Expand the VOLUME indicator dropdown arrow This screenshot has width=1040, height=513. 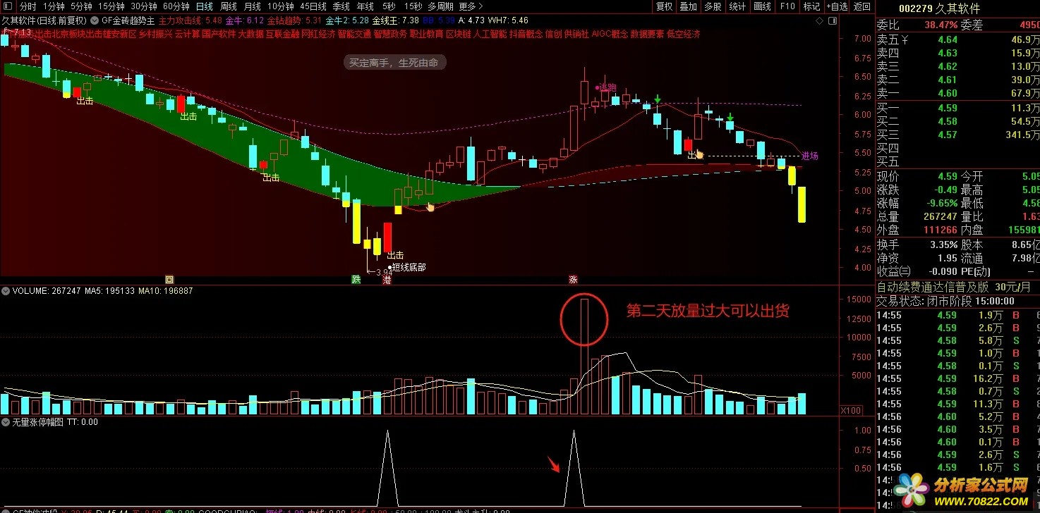[6, 290]
